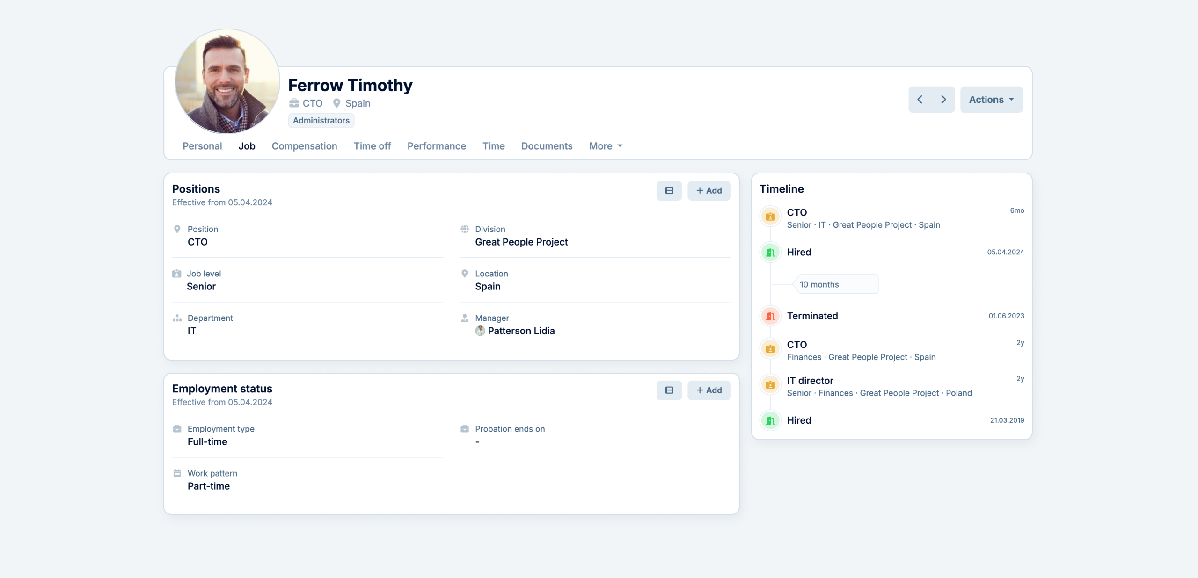Open the Performance tab
Image resolution: width=1198 pixels, height=578 pixels.
[437, 146]
